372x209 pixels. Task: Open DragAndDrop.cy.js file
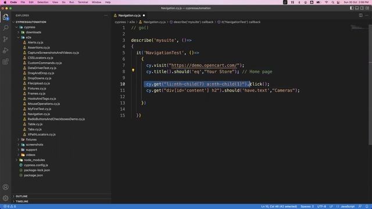(x=41, y=73)
